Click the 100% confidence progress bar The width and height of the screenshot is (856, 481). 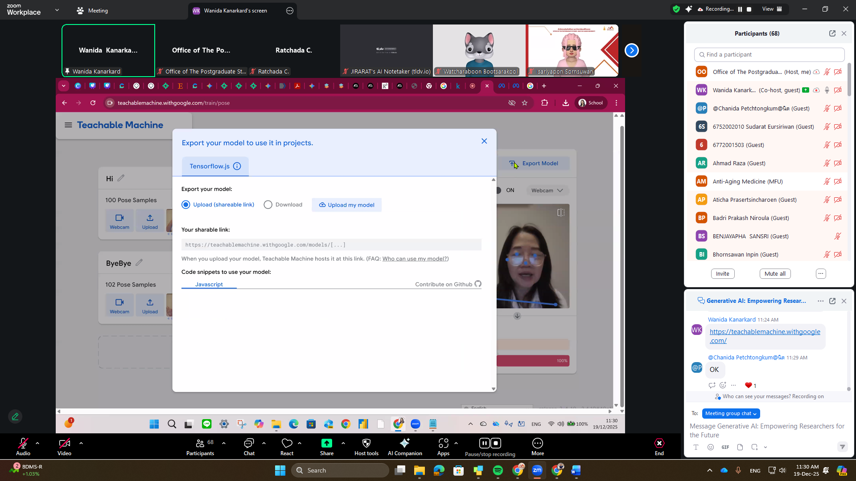pyautogui.click(x=532, y=361)
